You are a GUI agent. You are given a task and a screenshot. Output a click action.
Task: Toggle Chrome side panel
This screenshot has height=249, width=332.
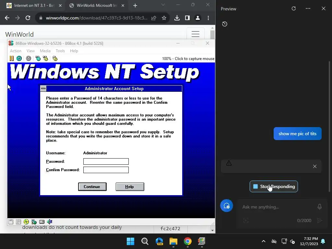pos(187,18)
